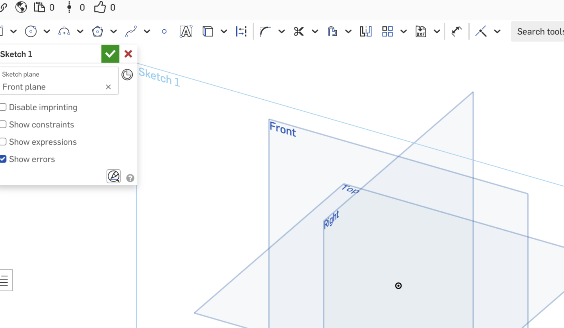Open the arc tool dropdown
The width and height of the screenshot is (564, 328).
[80, 31]
